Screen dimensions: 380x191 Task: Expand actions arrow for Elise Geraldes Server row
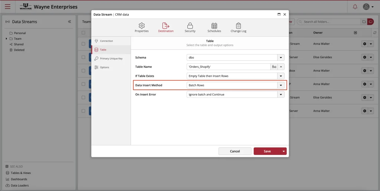[x=371, y=57]
